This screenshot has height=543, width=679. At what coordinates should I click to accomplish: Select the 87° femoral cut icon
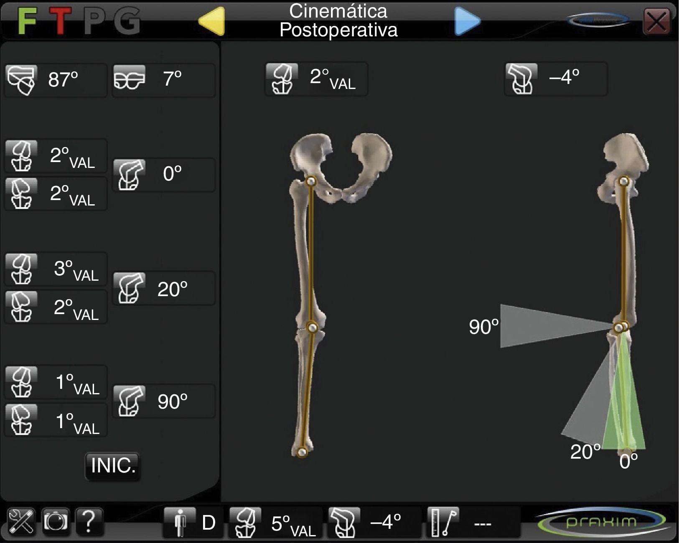point(21,80)
